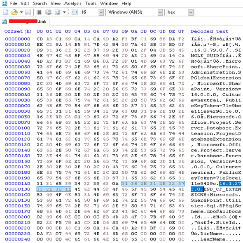Click the Open disk image icon
This screenshot has height=243, width=243.
58,12
